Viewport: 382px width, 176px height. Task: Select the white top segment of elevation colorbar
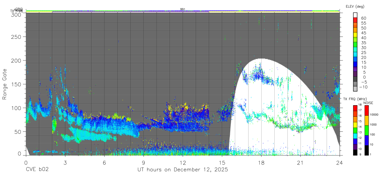[356, 15]
